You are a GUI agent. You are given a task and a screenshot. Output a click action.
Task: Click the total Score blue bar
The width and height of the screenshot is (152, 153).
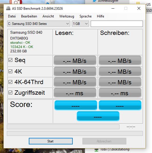(98, 116)
